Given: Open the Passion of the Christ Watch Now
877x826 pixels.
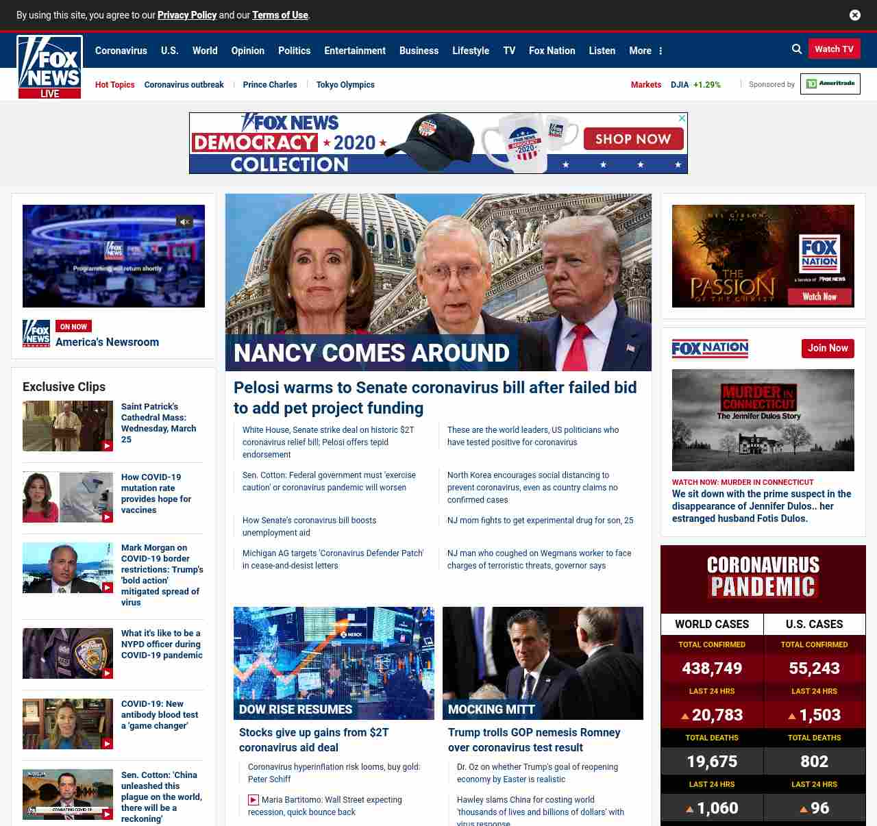Looking at the screenshot, I should (819, 297).
